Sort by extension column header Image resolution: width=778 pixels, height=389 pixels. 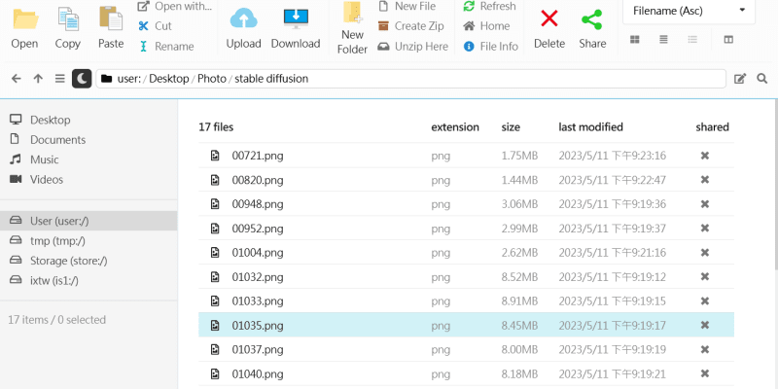455,127
